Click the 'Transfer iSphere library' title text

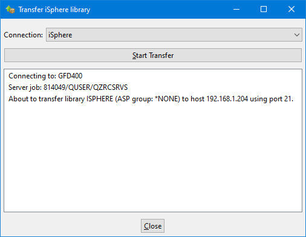click(54, 10)
